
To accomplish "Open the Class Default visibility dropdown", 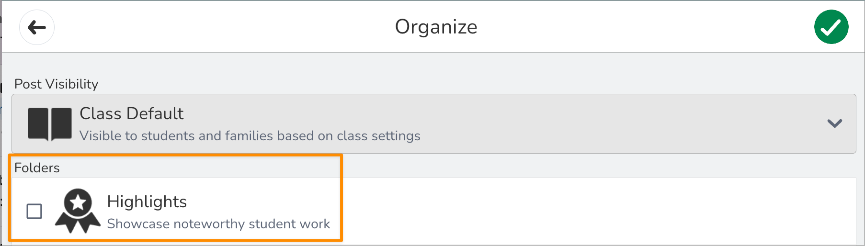I will coord(433,123).
